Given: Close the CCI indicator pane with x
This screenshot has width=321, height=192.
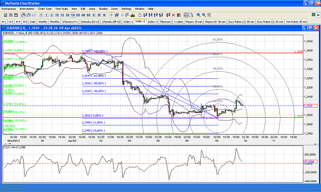Looking at the screenshot, I should [315, 144].
